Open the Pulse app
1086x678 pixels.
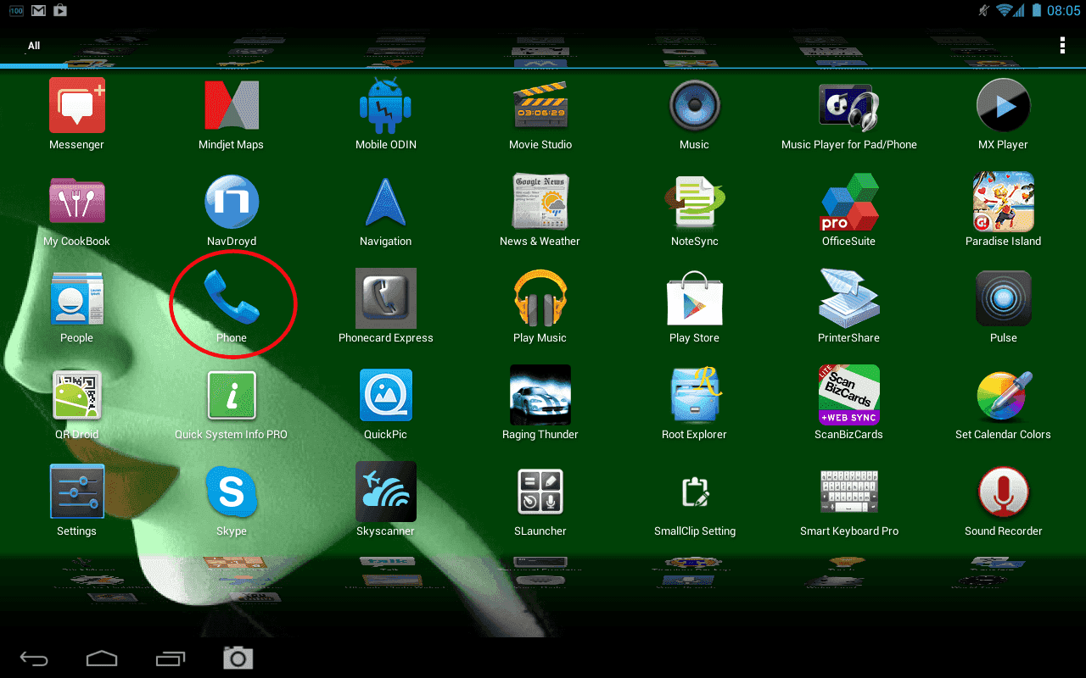[x=1003, y=298]
